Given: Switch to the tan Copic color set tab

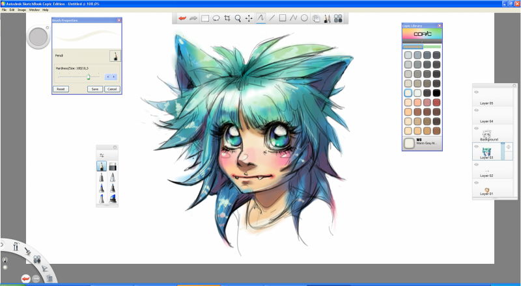Looking at the screenshot, I should (413, 47).
